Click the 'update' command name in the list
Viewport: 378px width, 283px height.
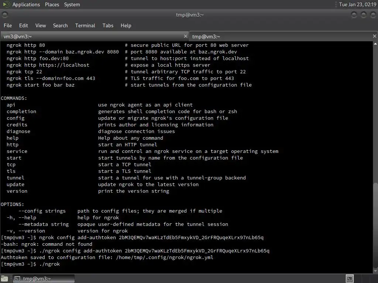click(16, 184)
